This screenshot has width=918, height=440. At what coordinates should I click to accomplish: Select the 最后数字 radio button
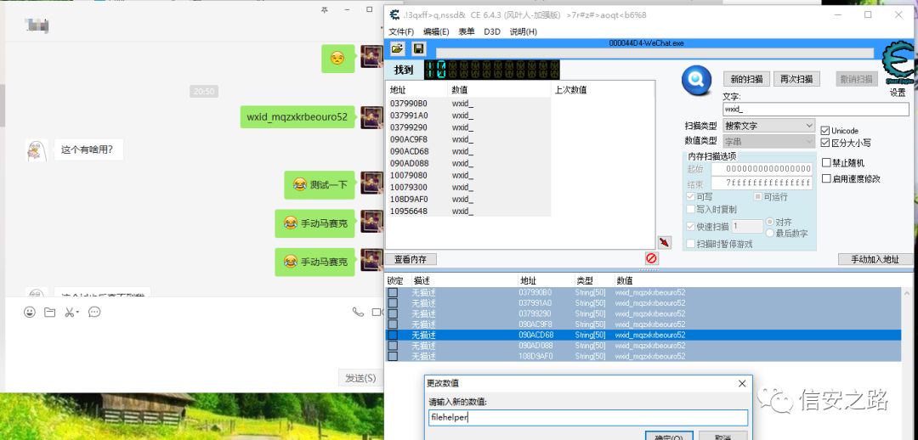(x=770, y=233)
